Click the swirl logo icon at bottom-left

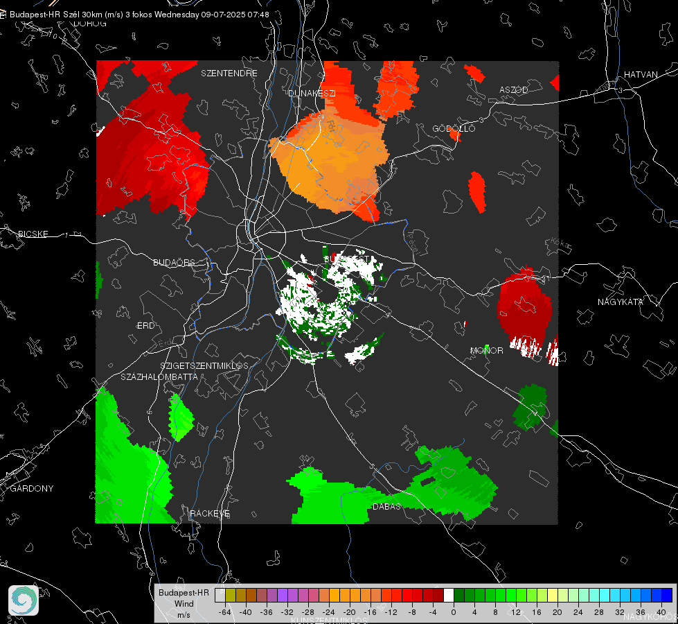click(24, 600)
